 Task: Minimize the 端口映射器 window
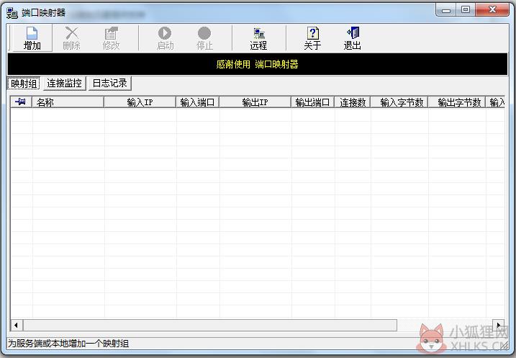pos(446,11)
